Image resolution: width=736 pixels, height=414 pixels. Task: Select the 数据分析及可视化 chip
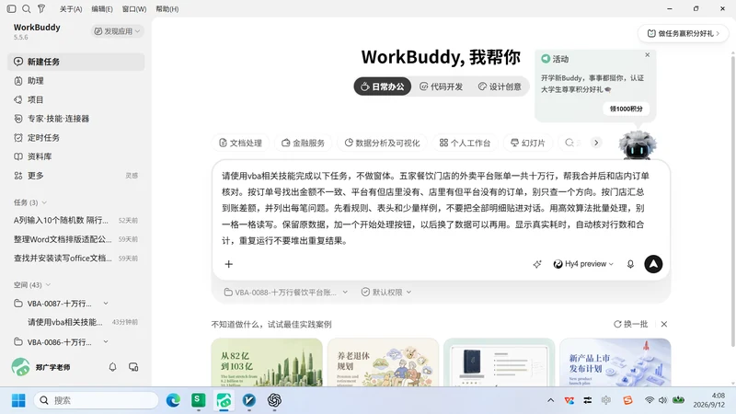382,143
